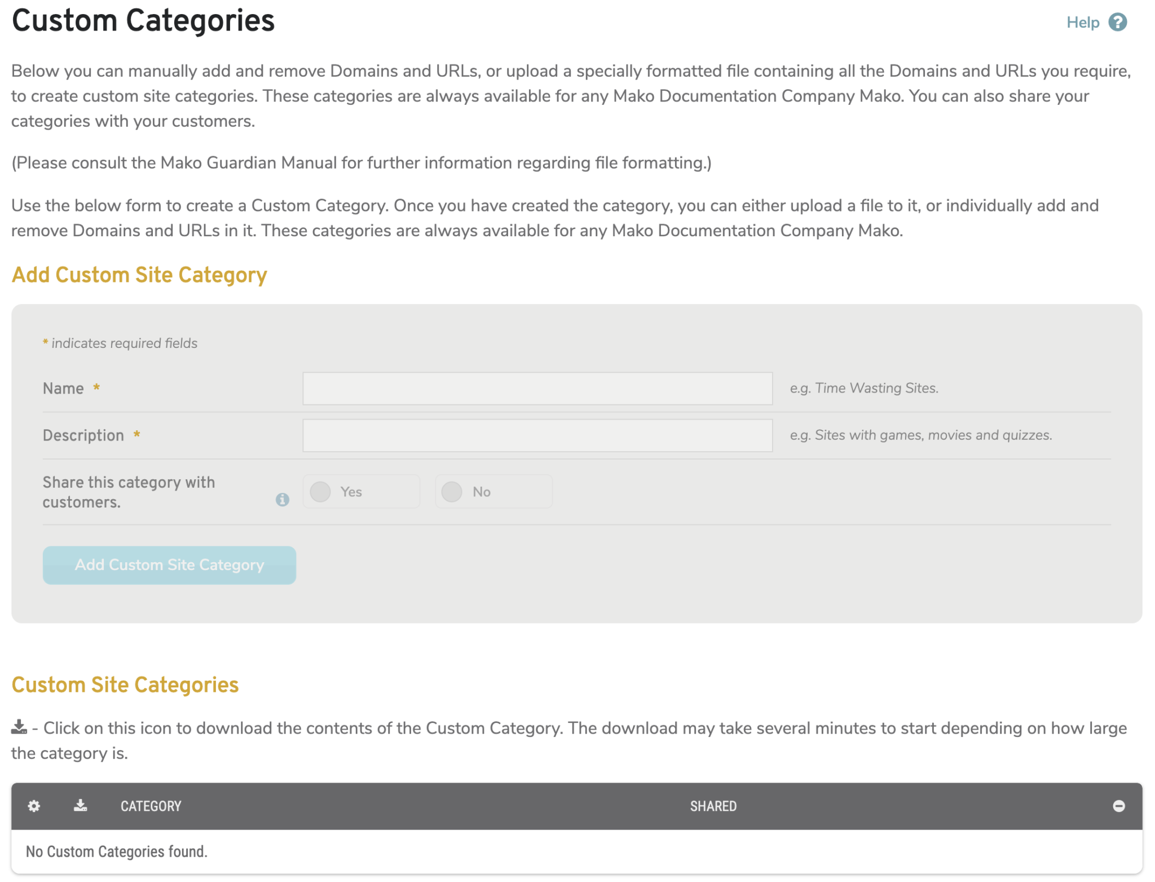Click the No Custom Categories found row
The image size is (1155, 882).
click(x=116, y=852)
